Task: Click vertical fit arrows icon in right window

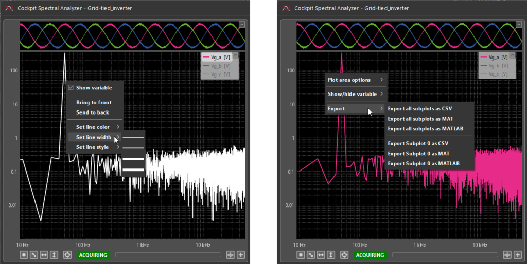Action: pos(331,255)
